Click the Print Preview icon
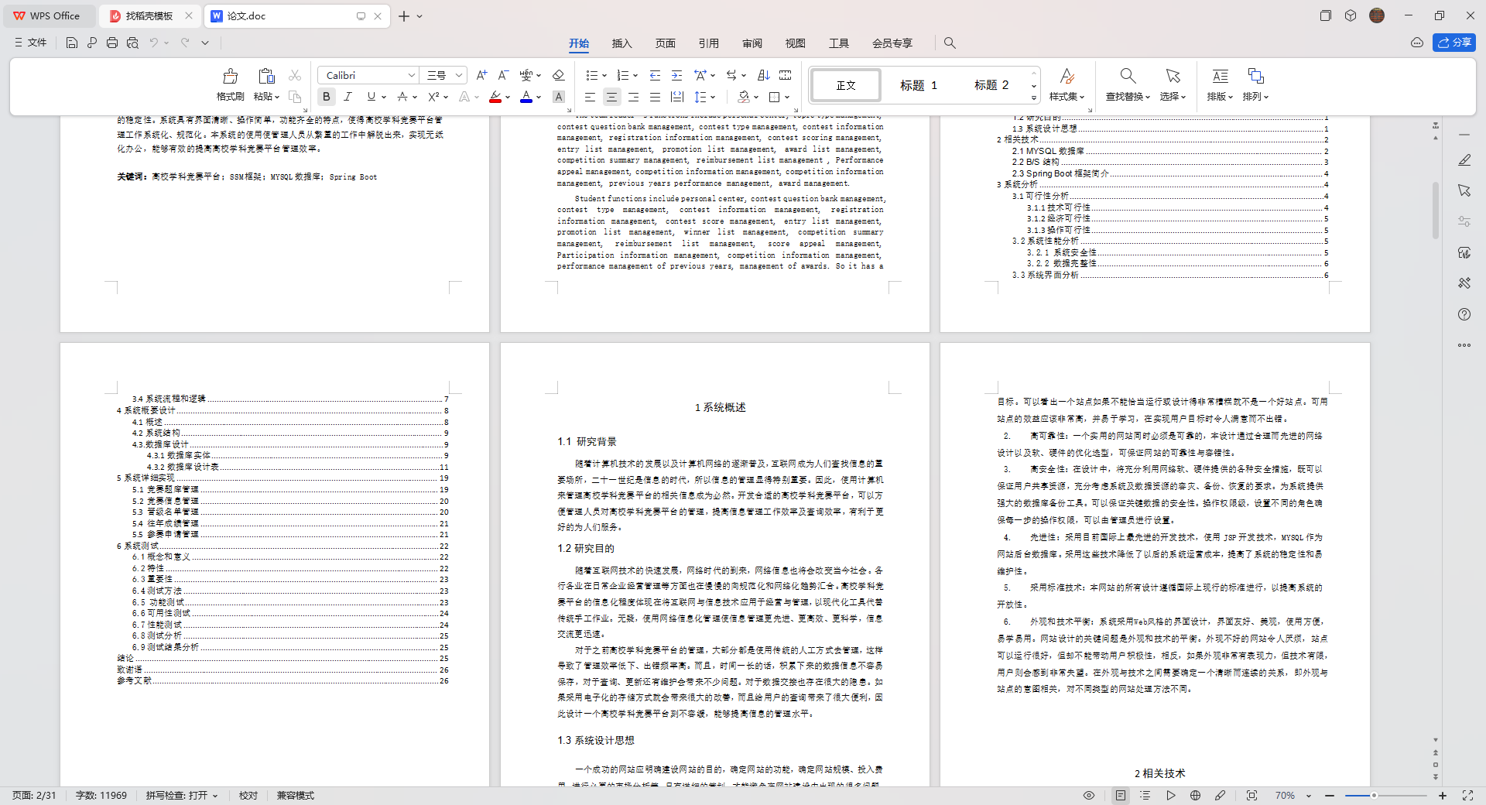The width and height of the screenshot is (1486, 805). [x=132, y=43]
